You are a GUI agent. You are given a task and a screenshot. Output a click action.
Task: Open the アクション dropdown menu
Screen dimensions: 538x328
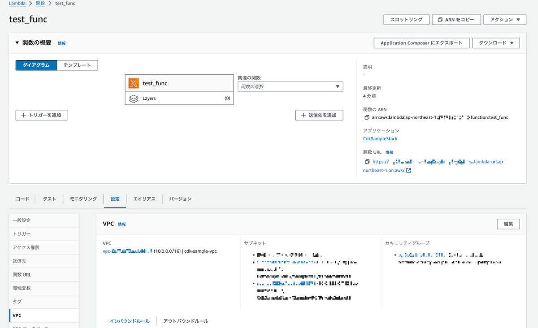point(504,20)
